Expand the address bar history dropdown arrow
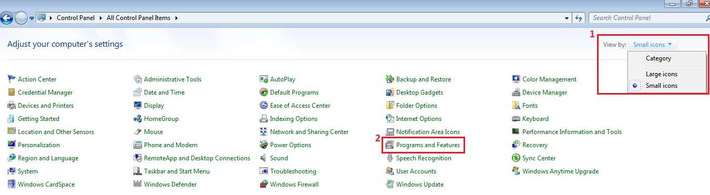The image size is (710, 195). coord(566,18)
